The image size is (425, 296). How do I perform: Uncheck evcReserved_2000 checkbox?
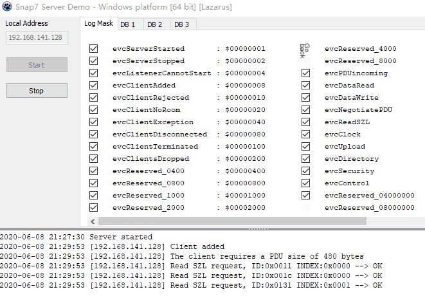click(93, 207)
